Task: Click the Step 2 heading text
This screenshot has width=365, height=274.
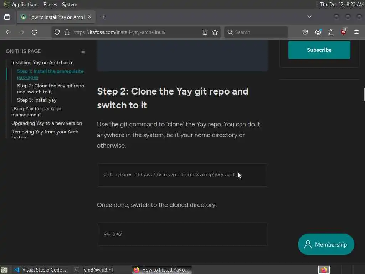Action: pos(173,98)
